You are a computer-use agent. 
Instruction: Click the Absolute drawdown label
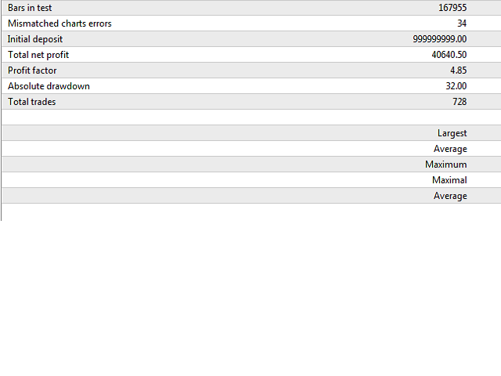(x=49, y=86)
